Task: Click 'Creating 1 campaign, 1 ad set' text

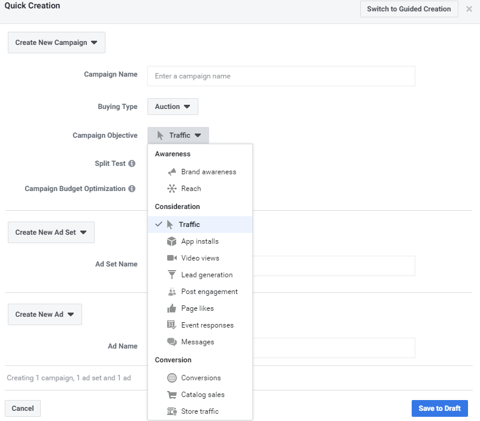Action: [69, 378]
